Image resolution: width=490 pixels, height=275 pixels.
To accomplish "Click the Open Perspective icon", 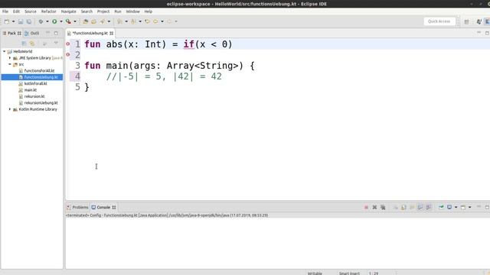I will [x=466, y=21].
